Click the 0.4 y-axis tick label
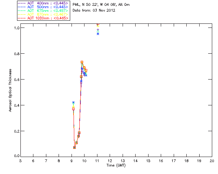218x174 pixels. (x=17, y=105)
